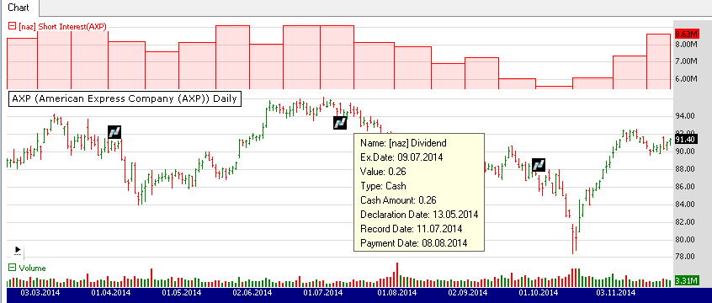
Task: Select the AXP Daily chart title label
Action: [125, 98]
